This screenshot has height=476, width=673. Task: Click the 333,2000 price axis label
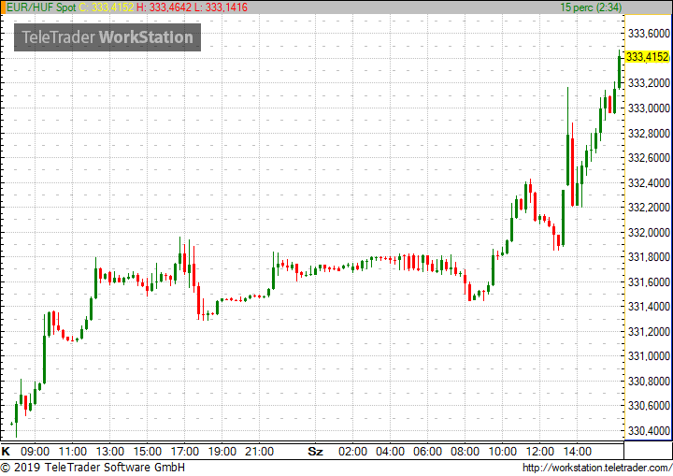pos(649,83)
